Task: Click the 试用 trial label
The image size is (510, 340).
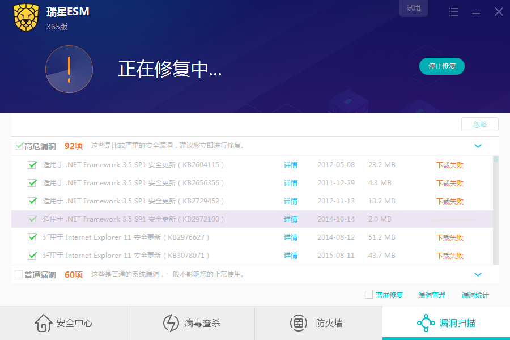Action: click(414, 8)
